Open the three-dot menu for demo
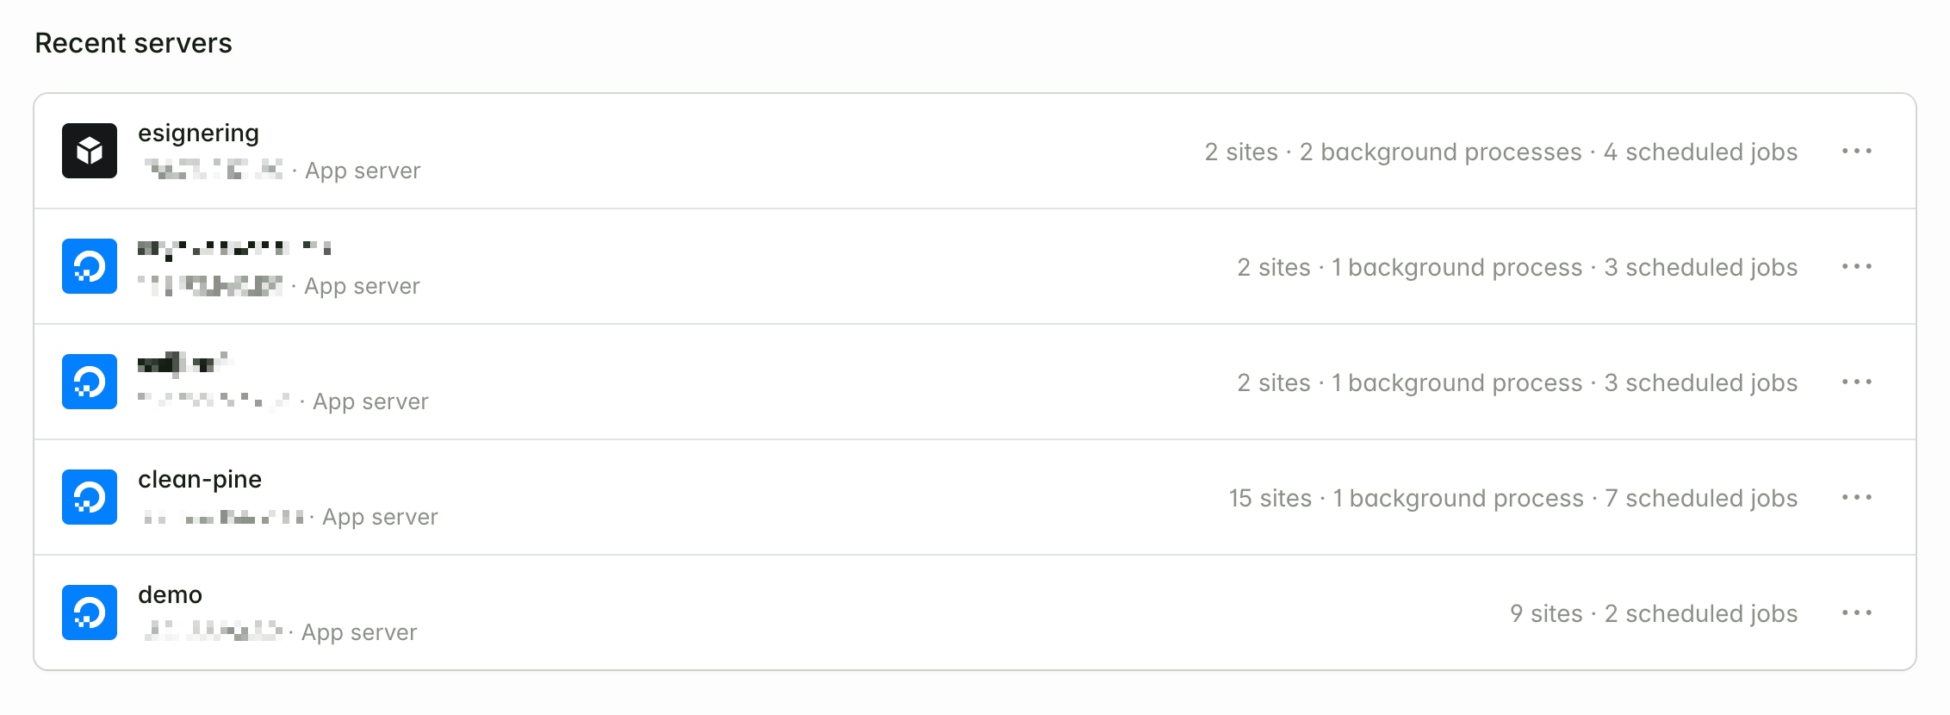Screen dimensions: 1950x715 point(1856,613)
